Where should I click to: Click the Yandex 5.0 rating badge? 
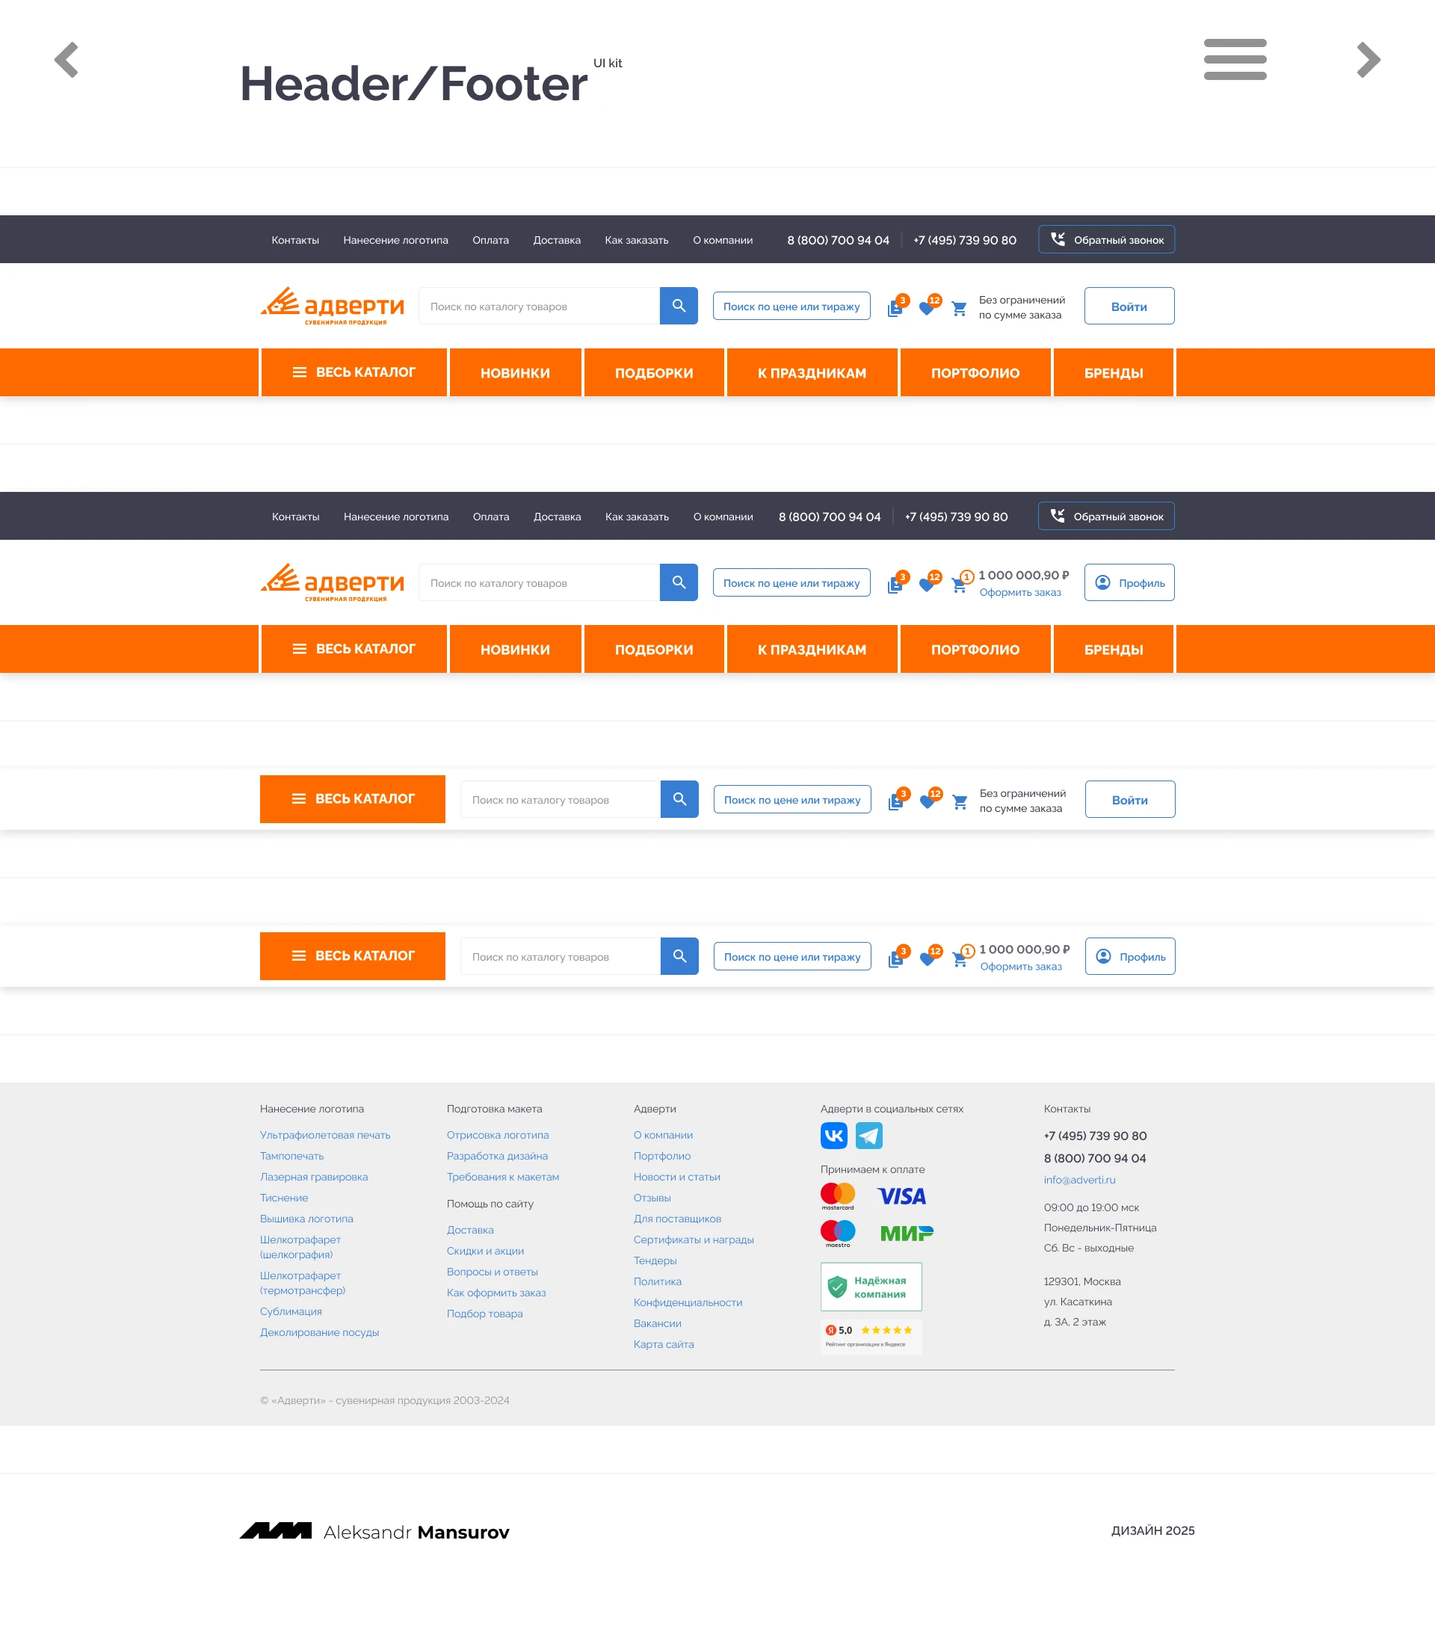point(871,1336)
